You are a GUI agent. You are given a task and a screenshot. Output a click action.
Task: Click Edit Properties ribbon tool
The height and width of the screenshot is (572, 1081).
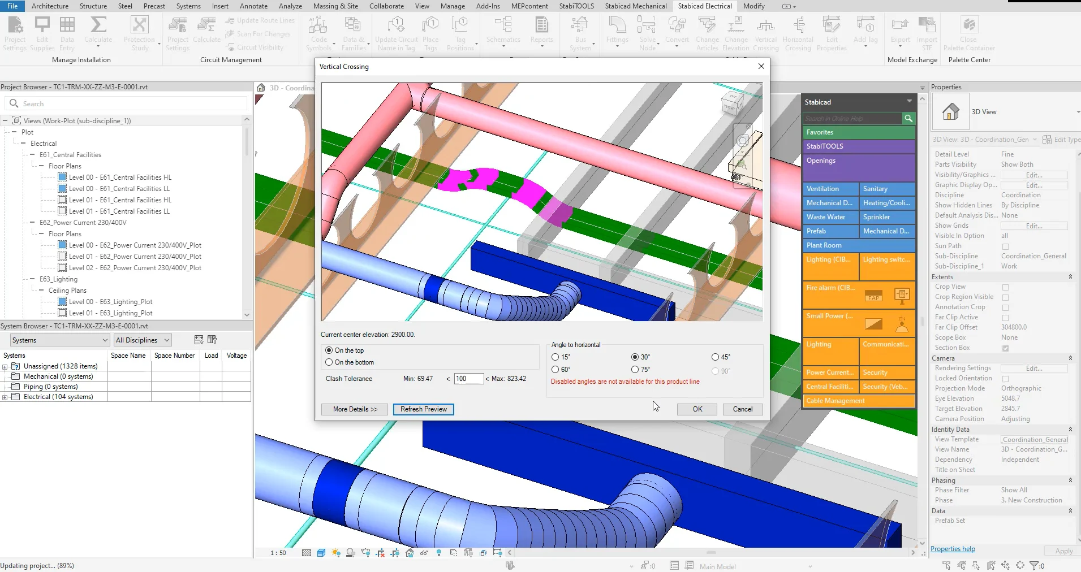pos(832,34)
